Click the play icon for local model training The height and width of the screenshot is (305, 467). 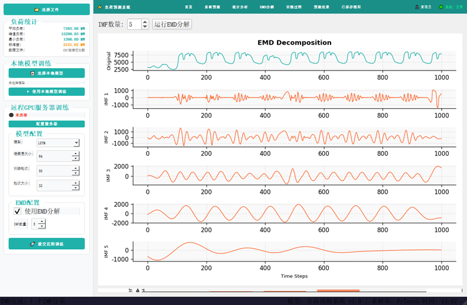coord(28,92)
